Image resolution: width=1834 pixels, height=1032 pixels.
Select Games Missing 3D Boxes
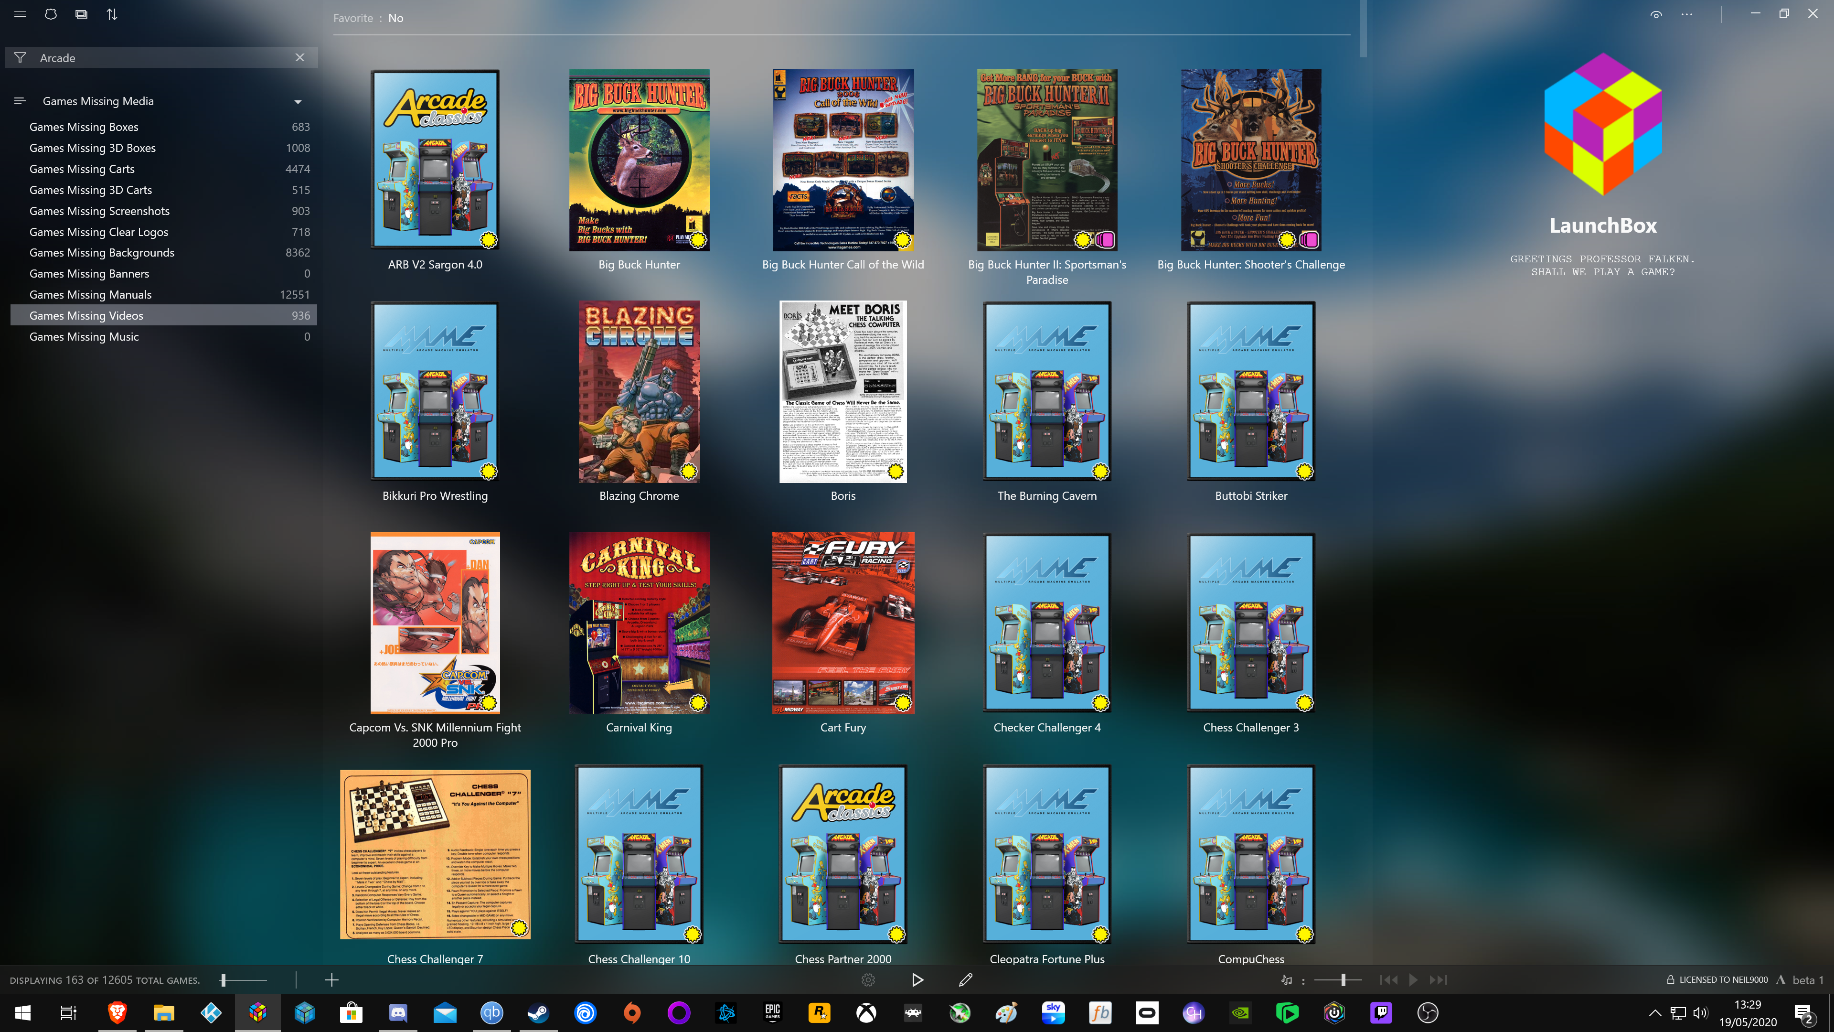coord(164,148)
